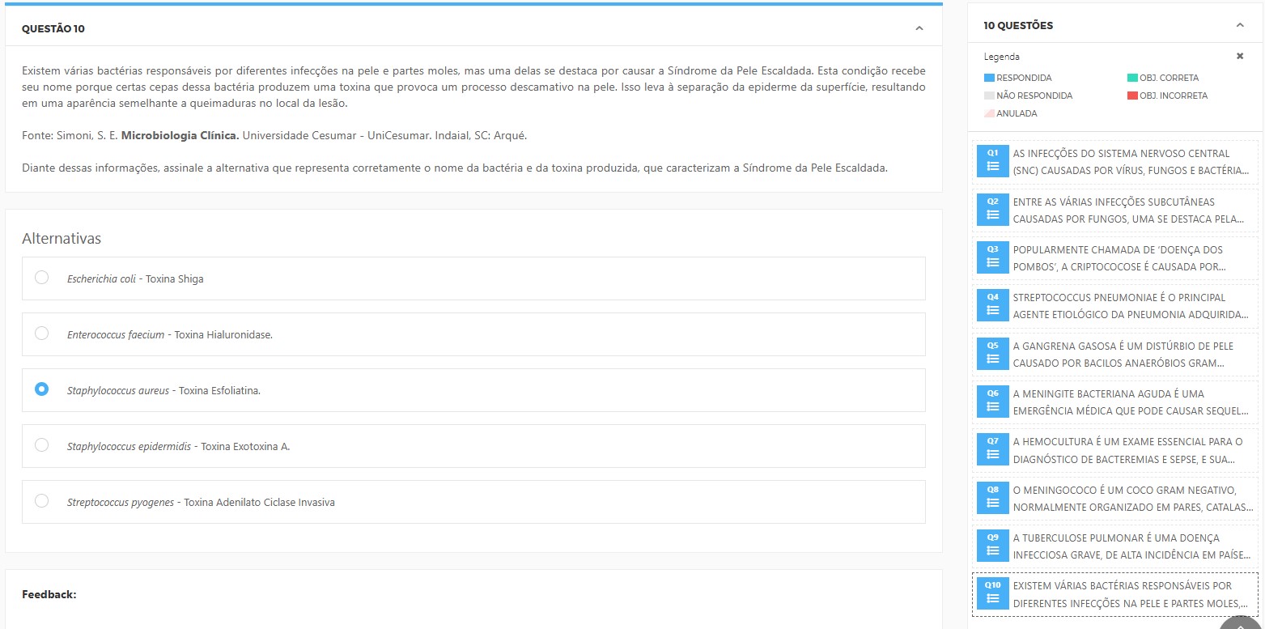Viewport: 1265px width, 629px height.
Task: Collapse the 10 Questões sidebar panel
Action: pyautogui.click(x=1240, y=25)
